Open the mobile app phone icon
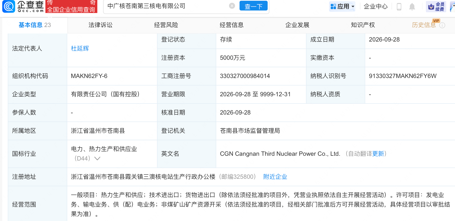 pyautogui.click(x=399, y=6)
